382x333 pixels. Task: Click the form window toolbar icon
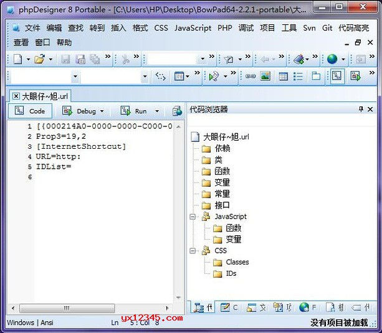(179, 77)
